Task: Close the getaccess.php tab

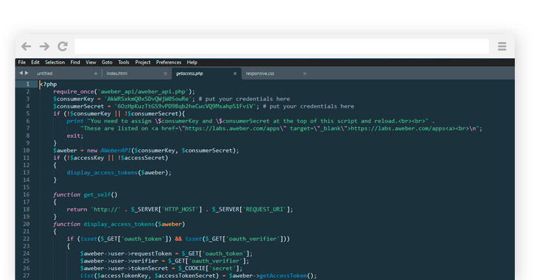Action: pos(235,74)
